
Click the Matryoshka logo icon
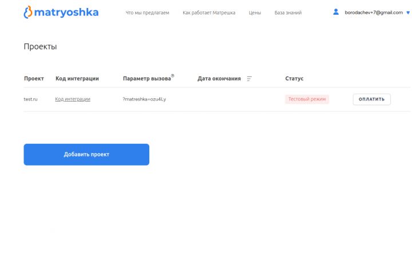(x=27, y=12)
